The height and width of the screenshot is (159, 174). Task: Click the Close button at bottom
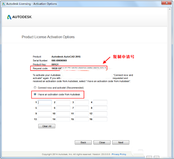coord(102,142)
